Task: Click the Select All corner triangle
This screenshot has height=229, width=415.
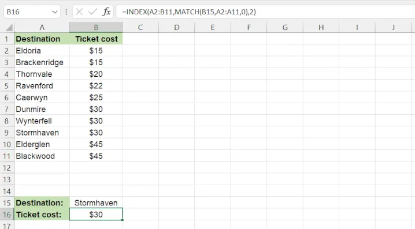Action: pyautogui.click(x=9, y=28)
